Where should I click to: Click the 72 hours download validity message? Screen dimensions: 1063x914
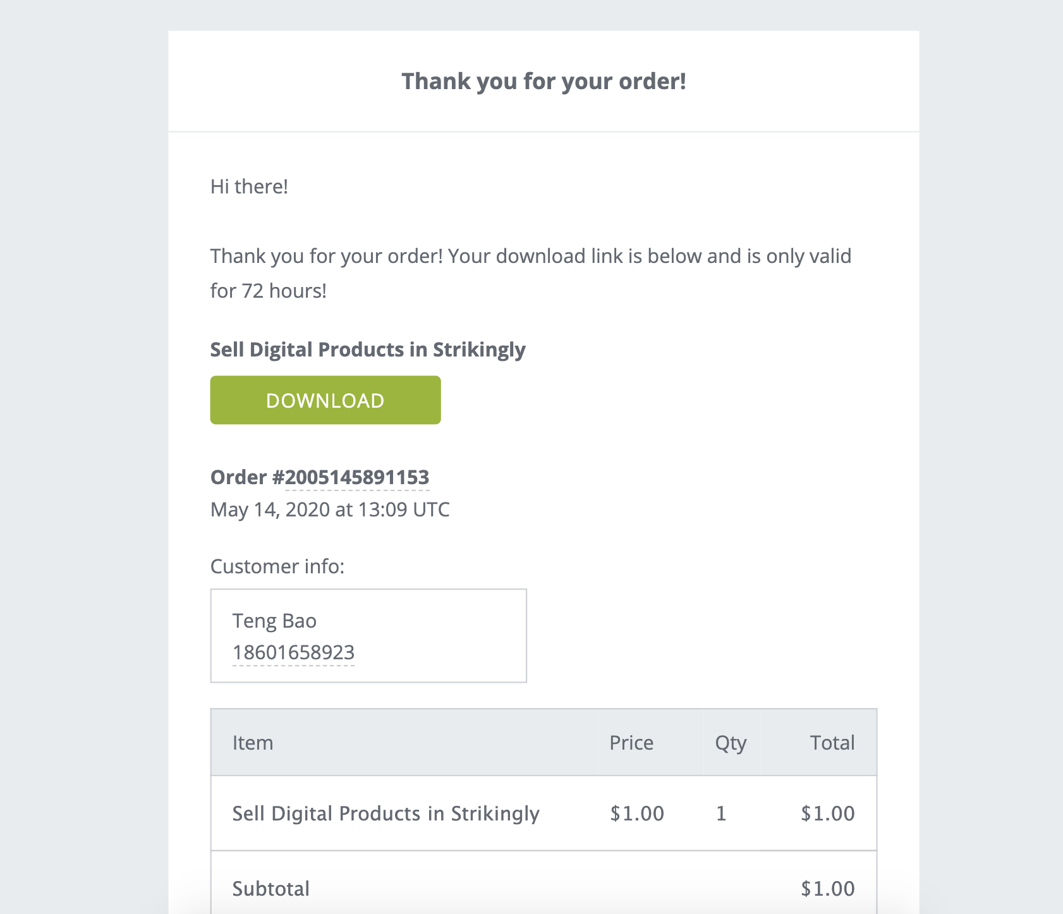(x=531, y=273)
